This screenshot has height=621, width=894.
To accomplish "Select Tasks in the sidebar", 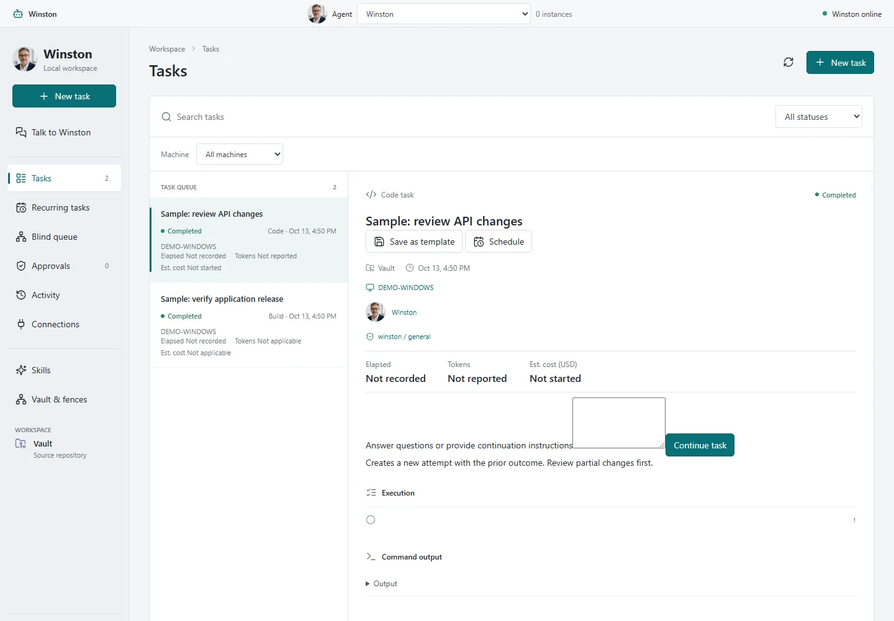I will (x=64, y=178).
